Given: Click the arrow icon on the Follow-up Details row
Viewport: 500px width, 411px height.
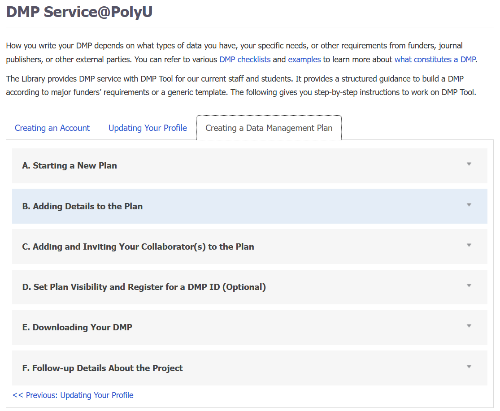Looking at the screenshot, I should point(469,367).
